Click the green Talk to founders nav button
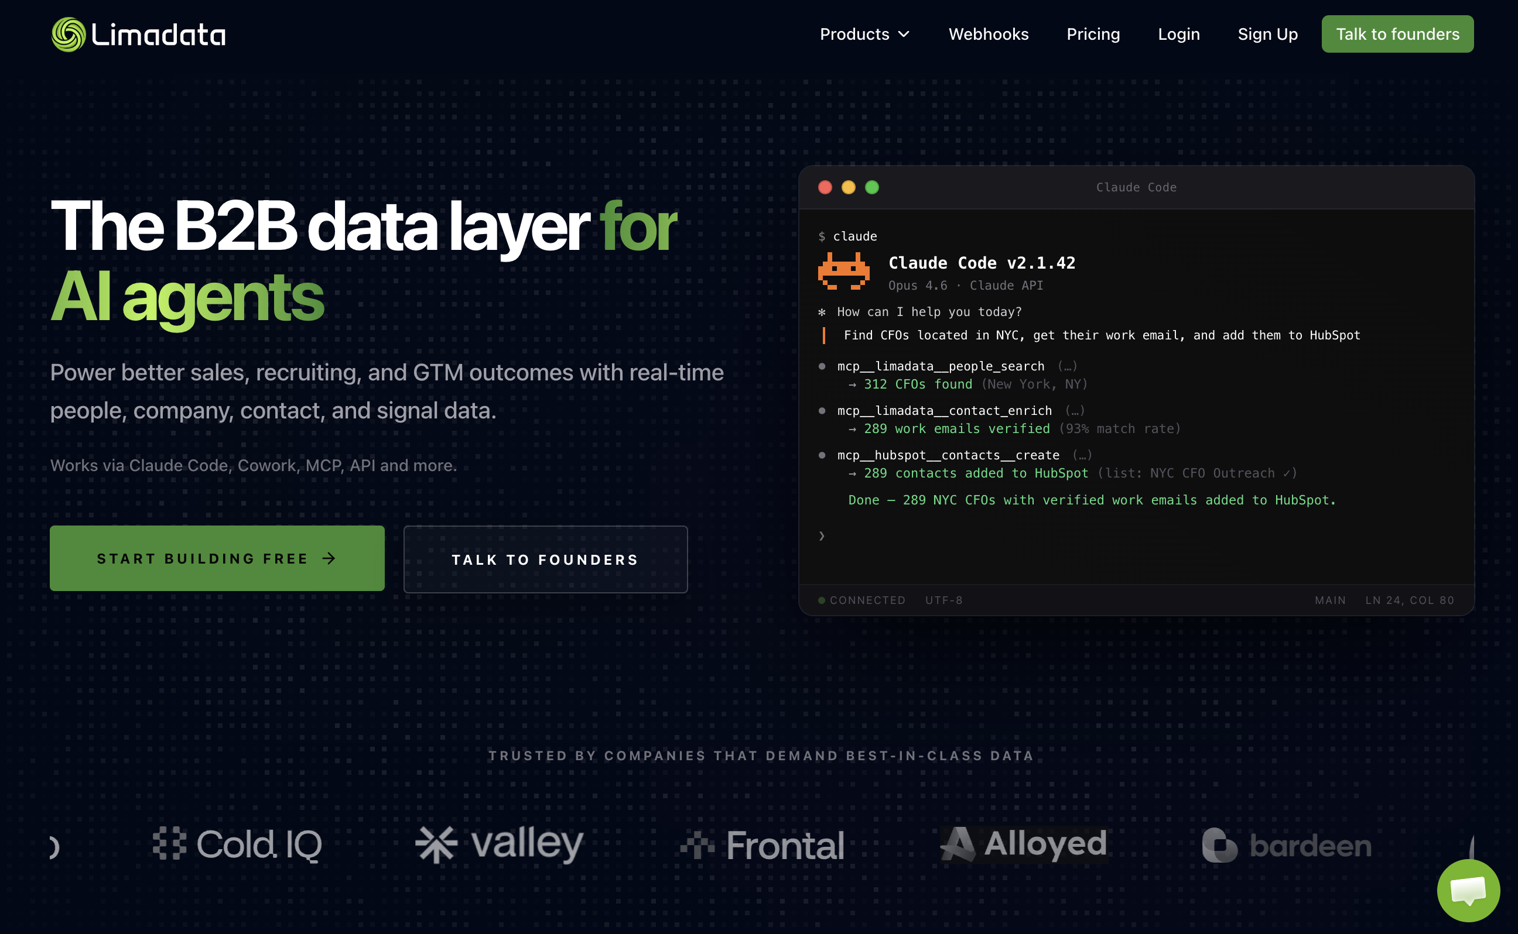Viewport: 1518px width, 934px height. point(1397,34)
